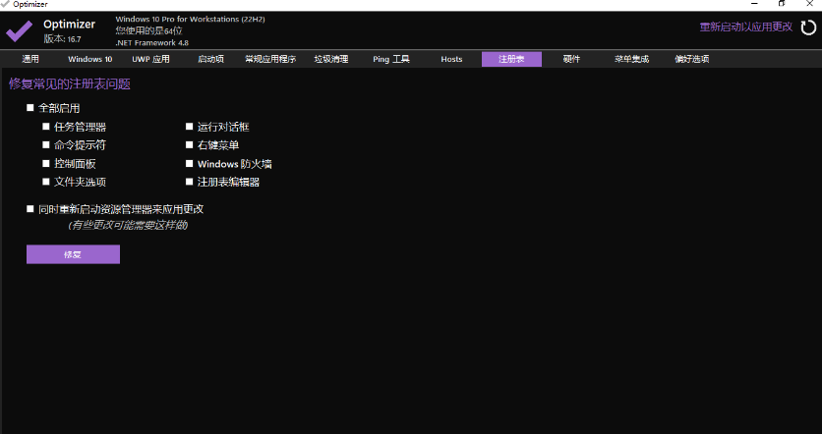Go to the Hosts tab
Screen dimensions: 822x434
point(451,59)
